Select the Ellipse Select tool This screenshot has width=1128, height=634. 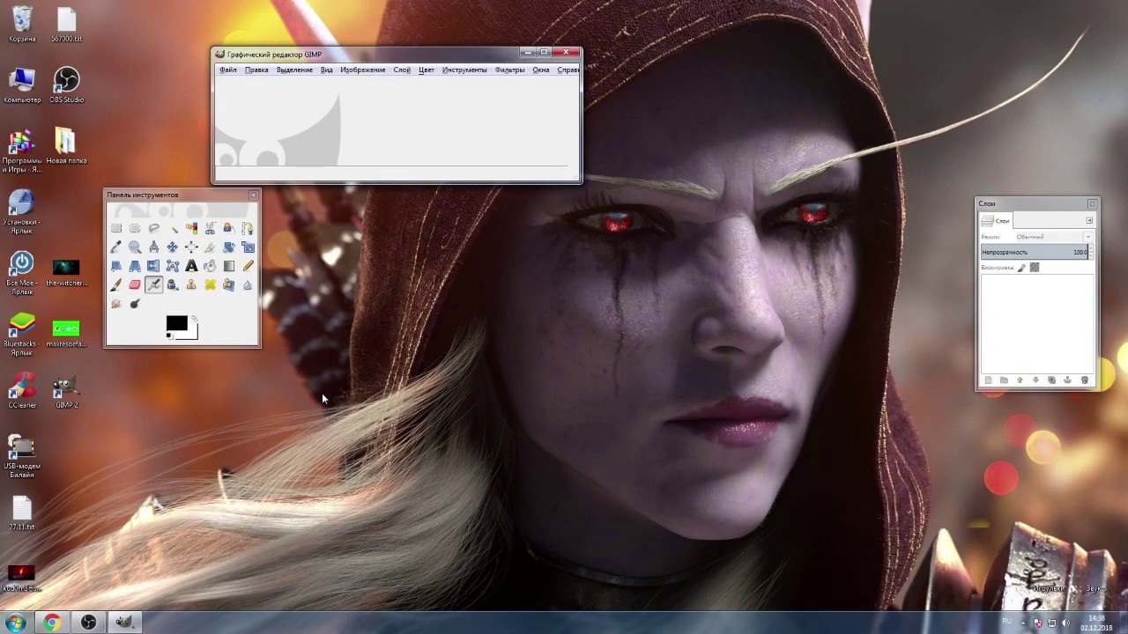pyautogui.click(x=135, y=228)
